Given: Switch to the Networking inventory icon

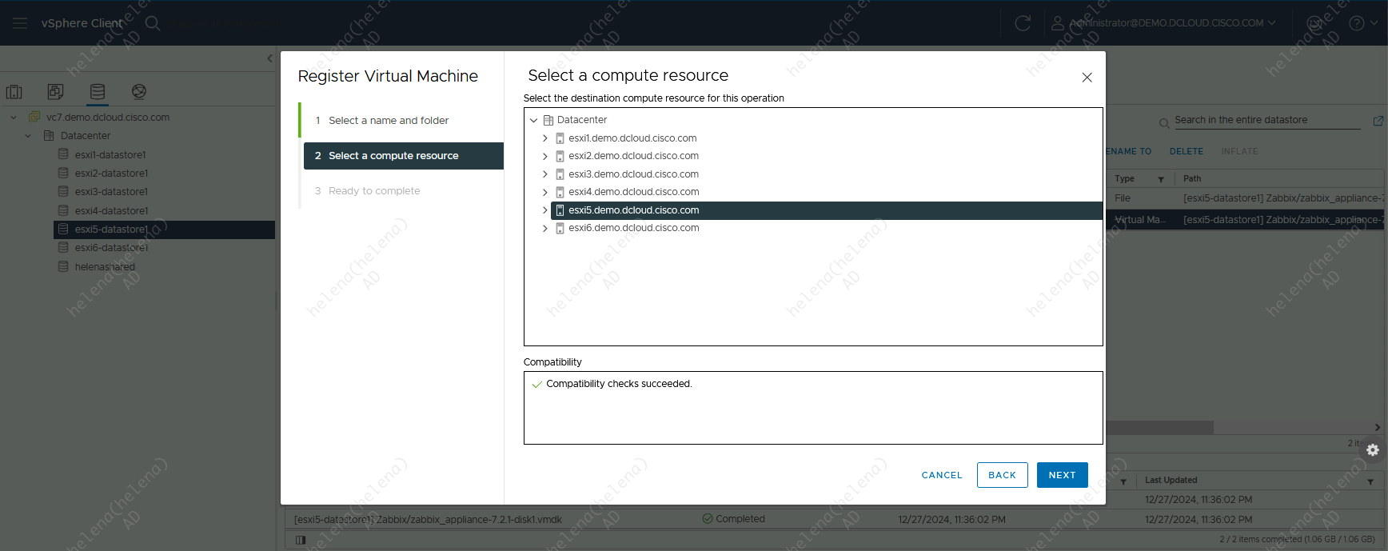Looking at the screenshot, I should [139, 92].
